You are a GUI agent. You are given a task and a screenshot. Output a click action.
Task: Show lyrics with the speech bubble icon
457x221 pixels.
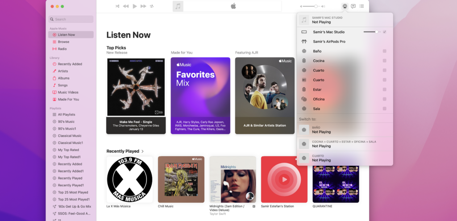(353, 6)
